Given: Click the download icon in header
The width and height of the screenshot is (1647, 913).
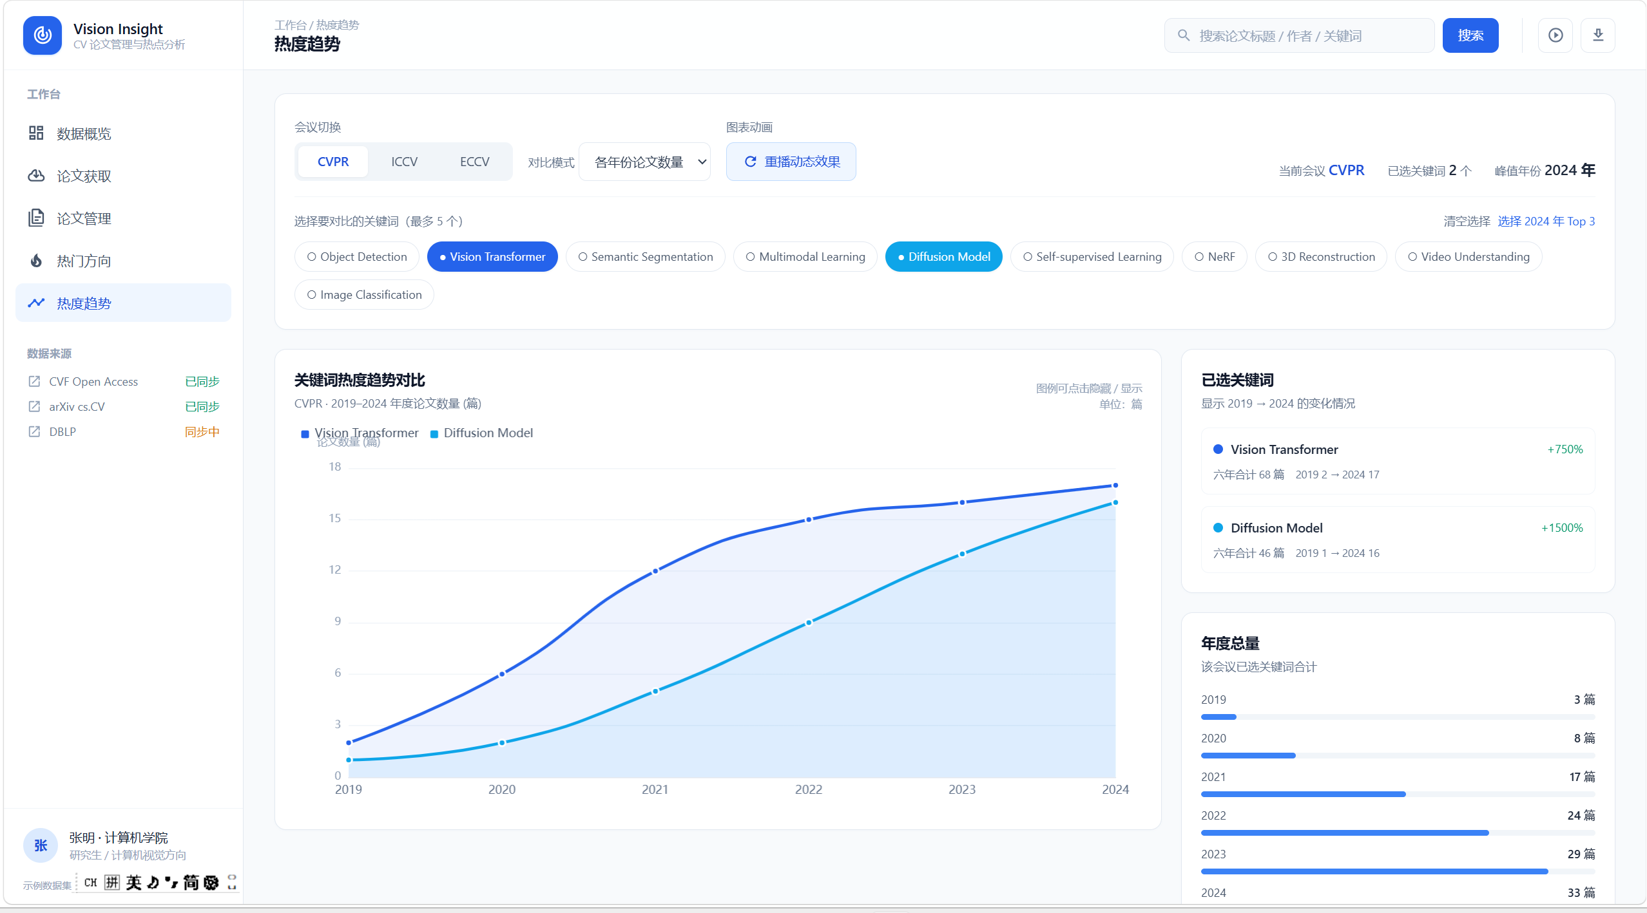Looking at the screenshot, I should [1598, 35].
